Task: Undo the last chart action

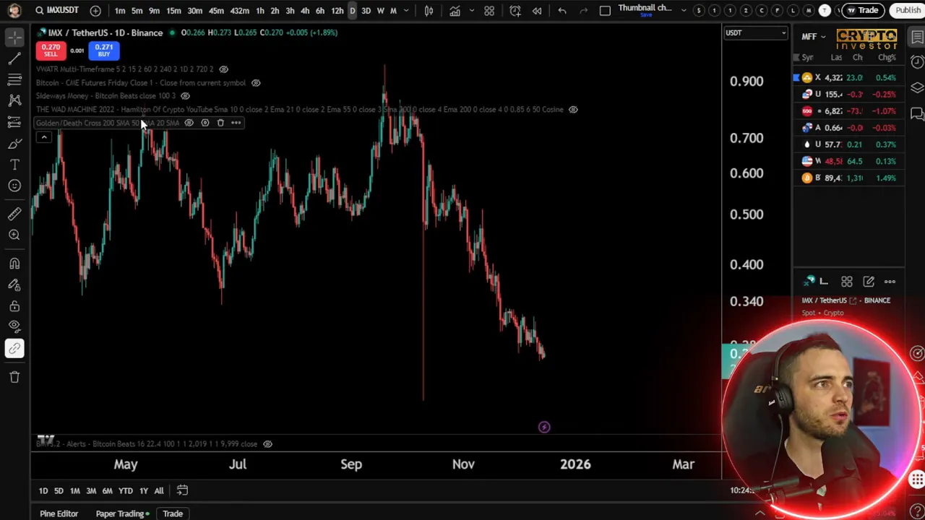Action: [x=562, y=11]
